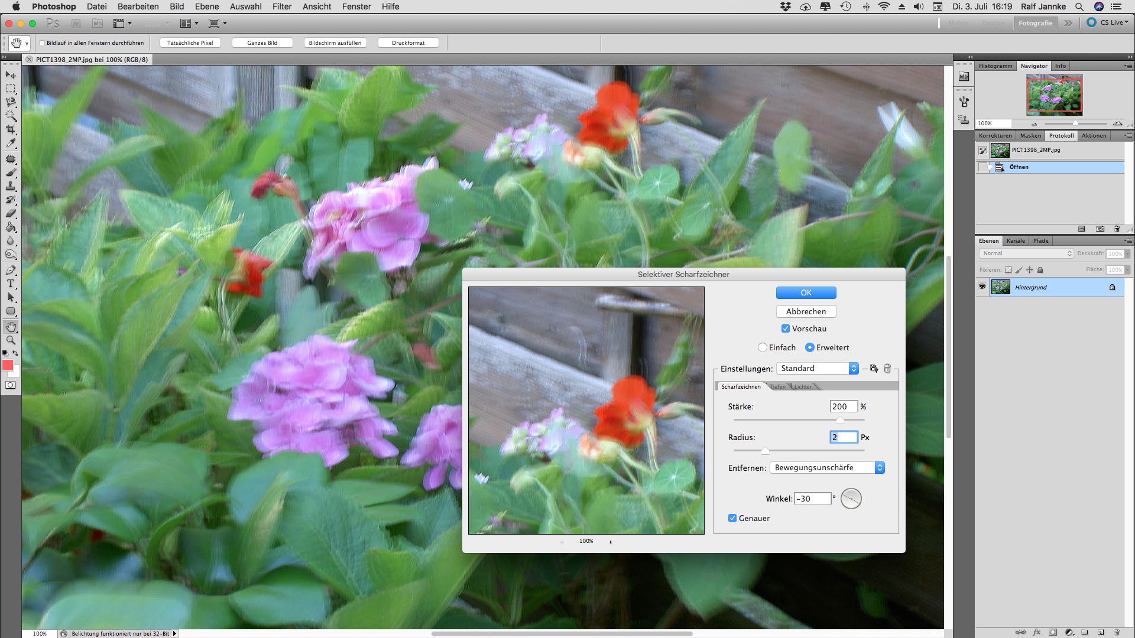Click Druckformat button
This screenshot has width=1135, height=638.
point(408,43)
